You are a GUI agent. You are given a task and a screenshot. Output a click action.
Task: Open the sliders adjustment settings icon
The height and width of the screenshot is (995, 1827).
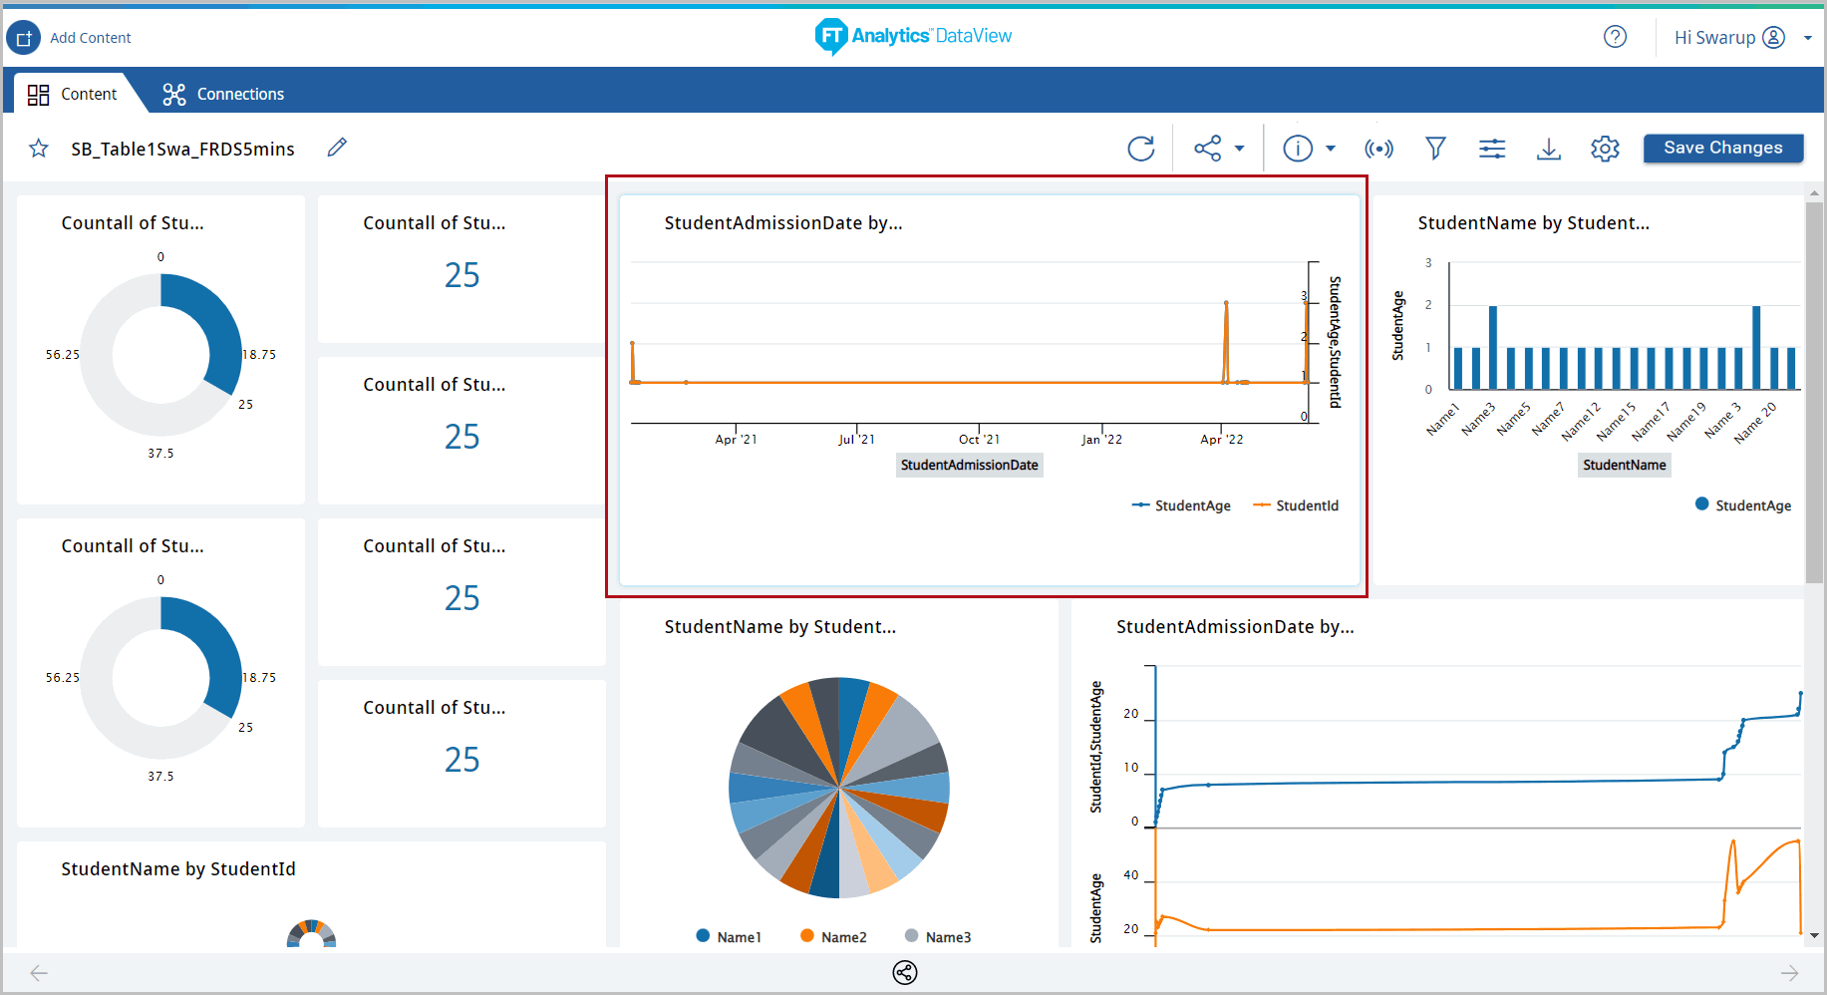pyautogui.click(x=1492, y=149)
